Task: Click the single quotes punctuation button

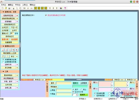Action: [x=8, y=56]
